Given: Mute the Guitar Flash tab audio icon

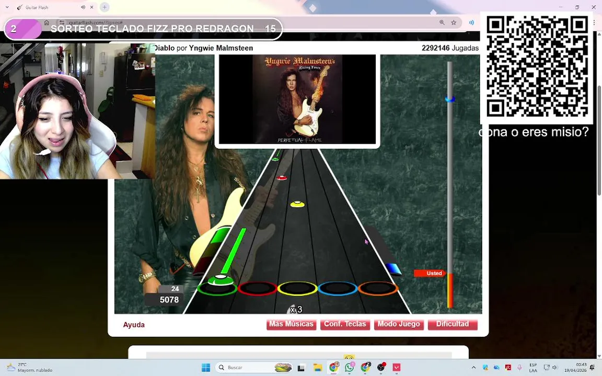Looking at the screenshot, I should 83,7.
